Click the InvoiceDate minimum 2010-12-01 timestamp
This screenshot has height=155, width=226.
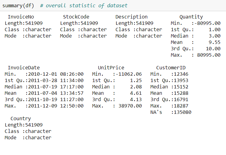[x=56, y=74]
